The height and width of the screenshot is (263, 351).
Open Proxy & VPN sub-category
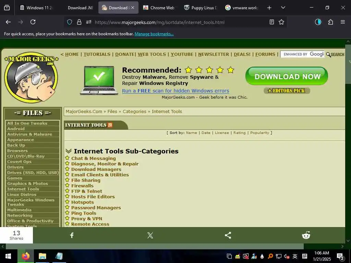coord(87,219)
